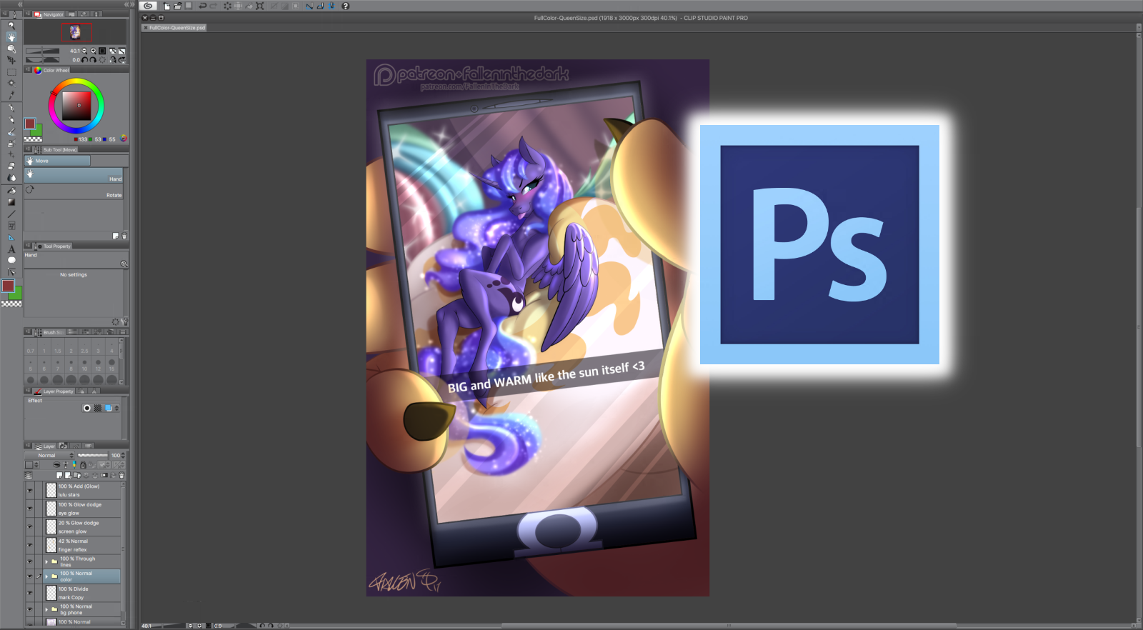Zoom out in the Navigator panel

click(84, 51)
